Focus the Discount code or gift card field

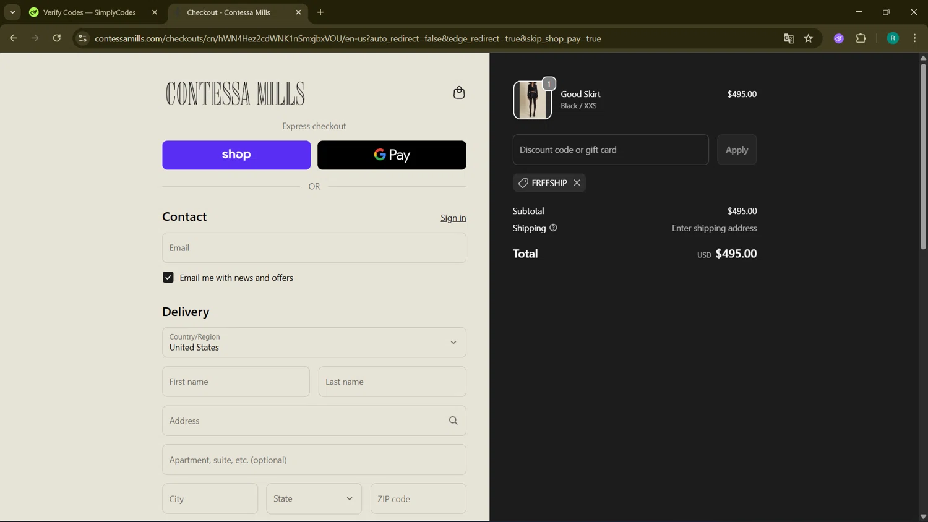pyautogui.click(x=611, y=150)
